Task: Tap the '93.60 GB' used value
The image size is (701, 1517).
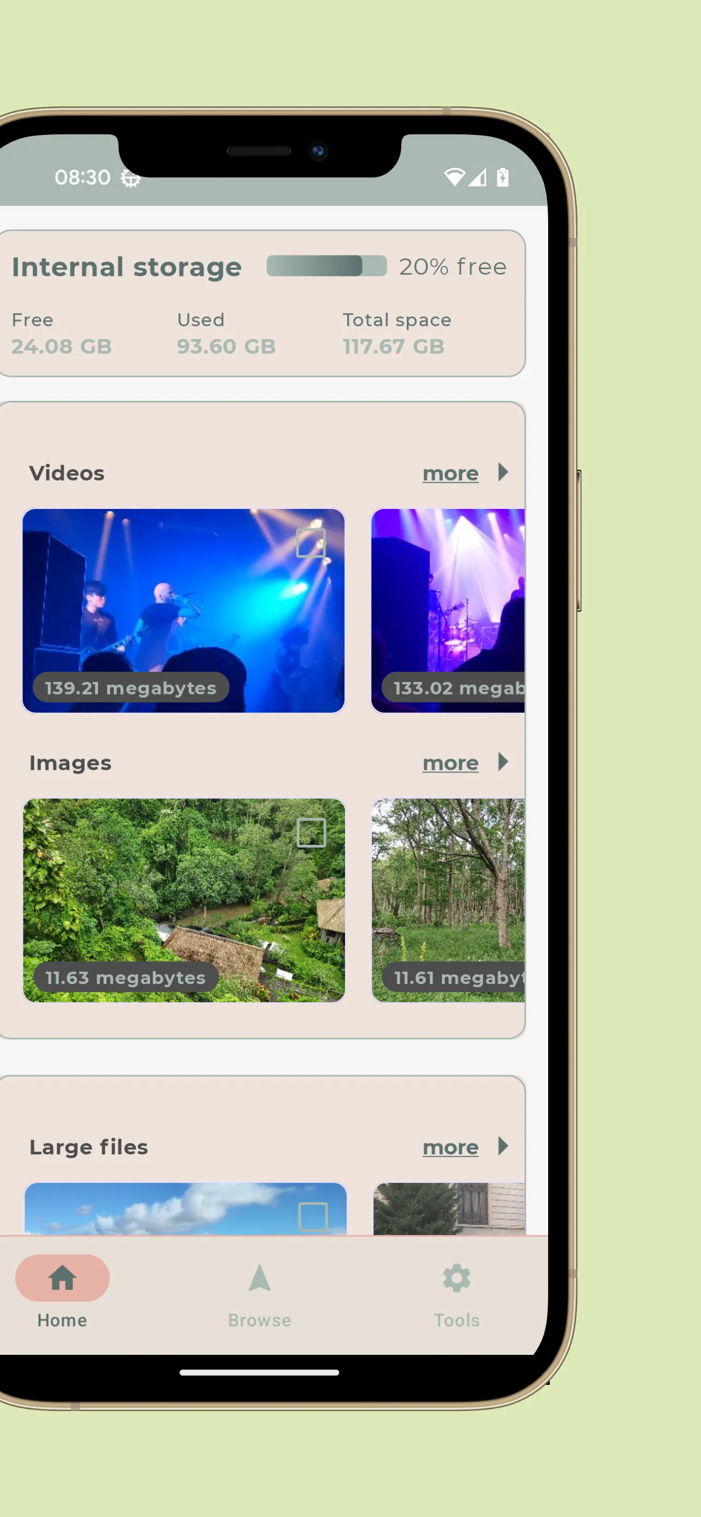Action: [x=227, y=346]
